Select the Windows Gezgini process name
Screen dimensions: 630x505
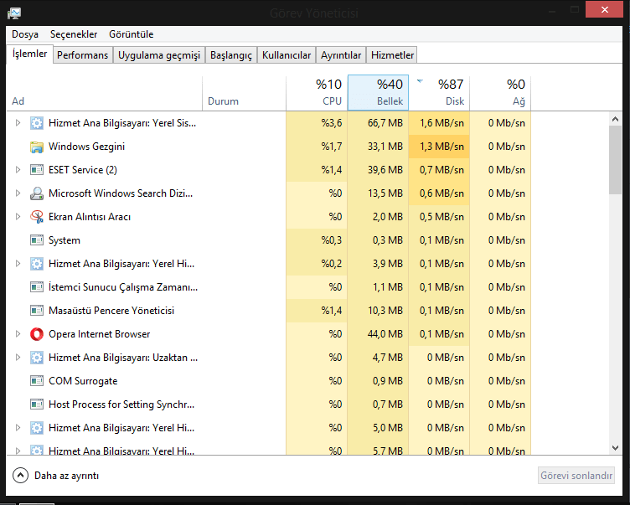[x=86, y=147]
